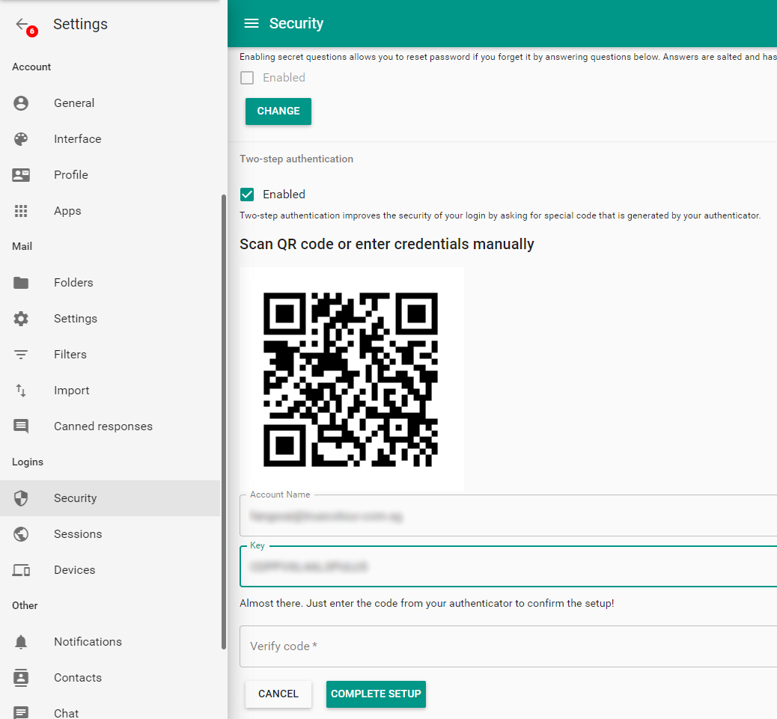
Task: Click the Canned responses message icon
Action: tap(21, 426)
